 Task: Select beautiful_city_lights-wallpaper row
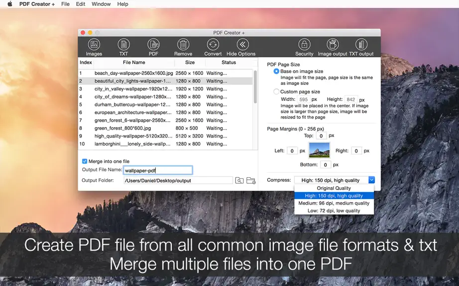[165, 81]
